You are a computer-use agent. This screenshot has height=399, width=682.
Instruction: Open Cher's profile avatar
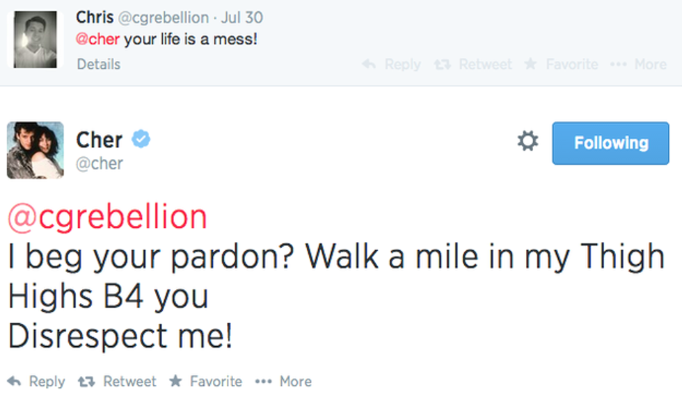[35, 149]
